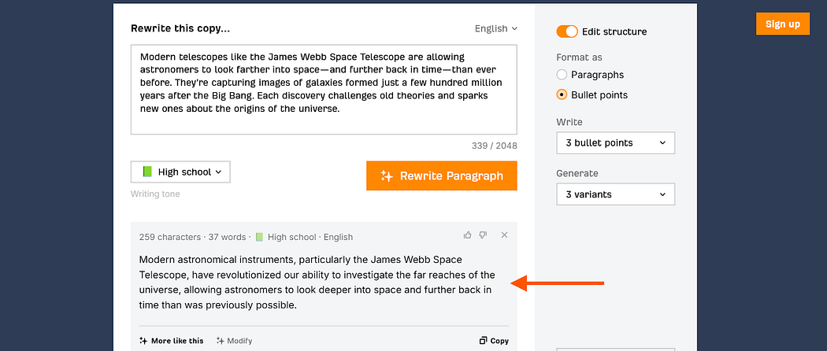Click sparkle icon on Rewrite Paragraph button

point(388,176)
